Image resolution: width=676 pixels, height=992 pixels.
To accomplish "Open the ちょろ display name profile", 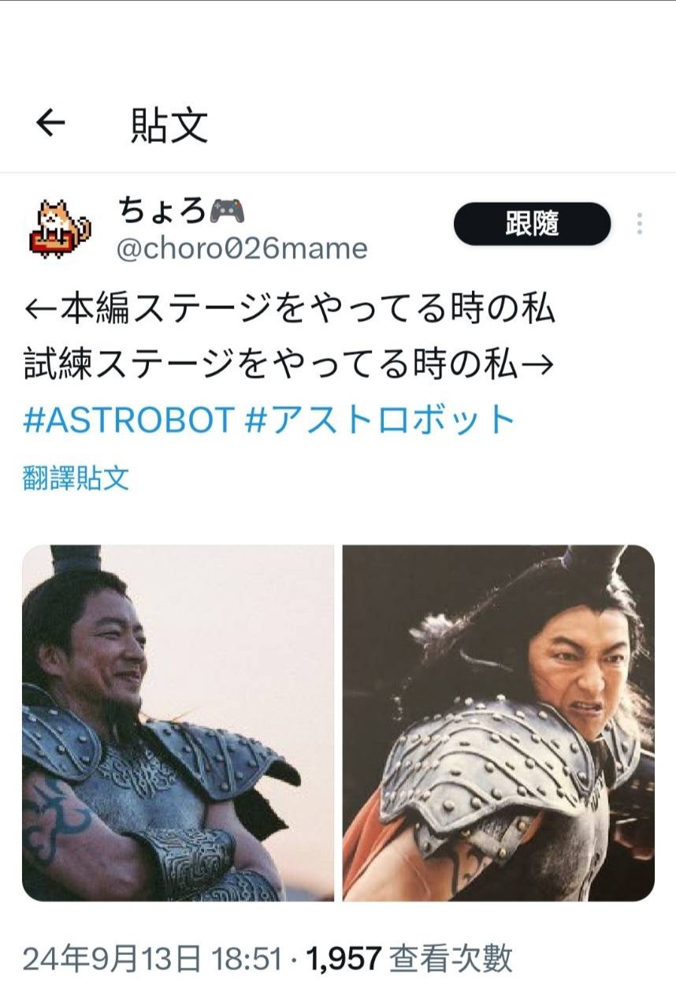I will (x=162, y=211).
